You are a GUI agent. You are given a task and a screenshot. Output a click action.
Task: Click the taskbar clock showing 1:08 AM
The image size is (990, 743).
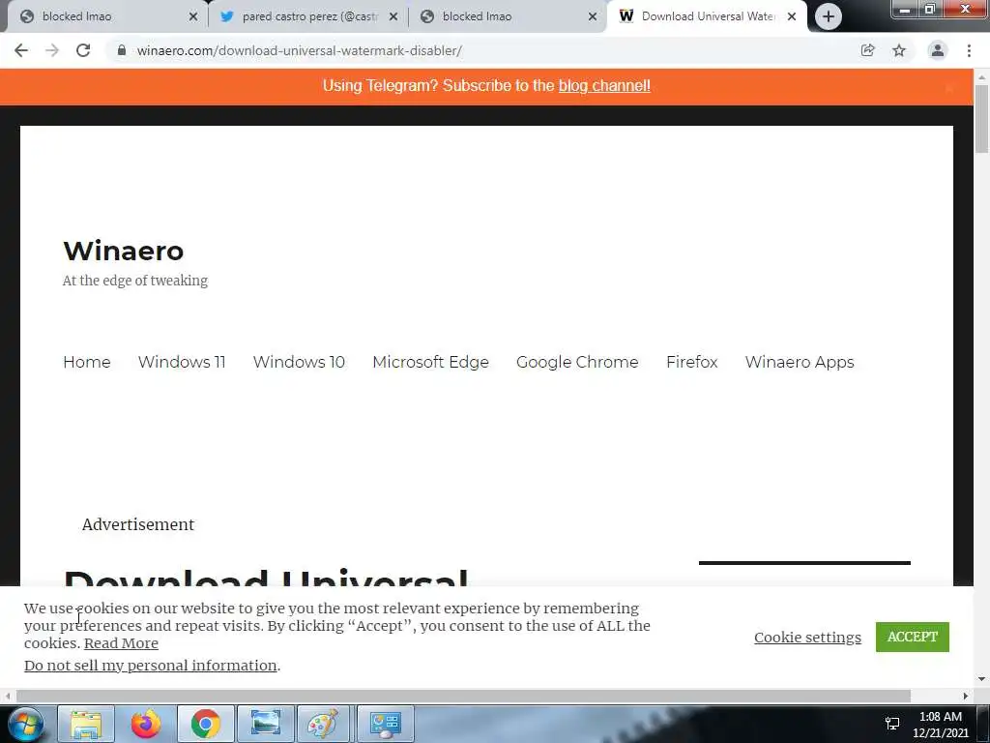pos(941,725)
